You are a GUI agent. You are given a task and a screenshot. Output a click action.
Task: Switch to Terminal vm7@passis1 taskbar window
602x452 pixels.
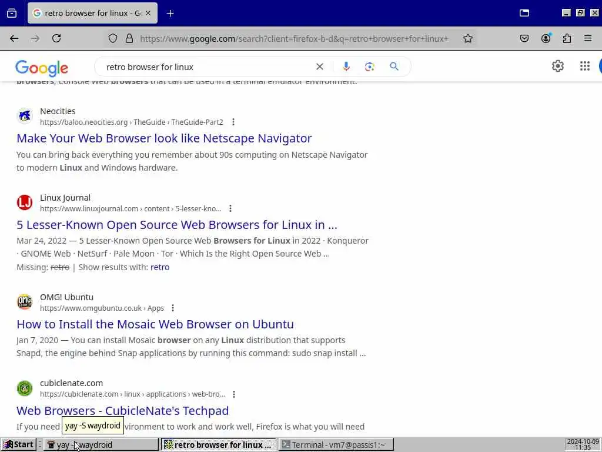pos(336,445)
